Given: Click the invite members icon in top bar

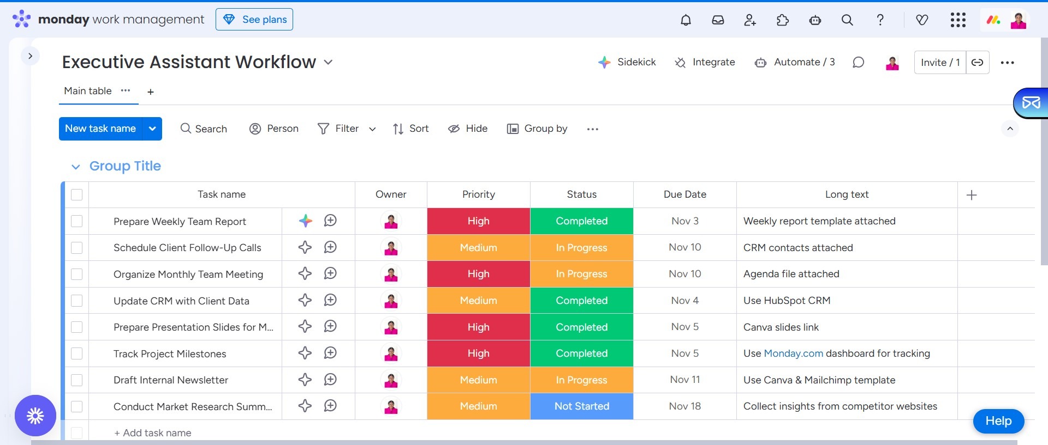Looking at the screenshot, I should tap(750, 20).
